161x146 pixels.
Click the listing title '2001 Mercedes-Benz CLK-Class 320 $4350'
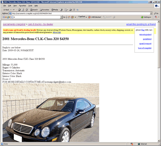pyautogui.click(x=35, y=39)
